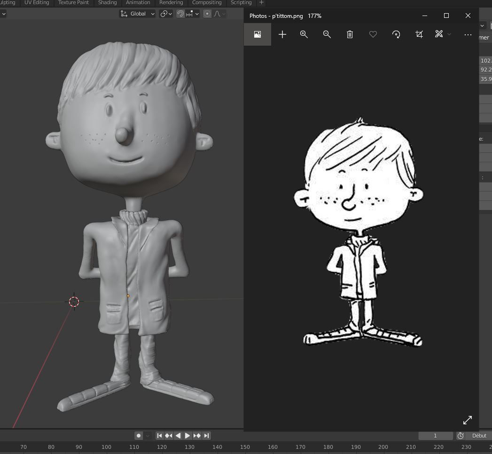
Task: Delete the photo with the trash icon
Action: (x=350, y=34)
